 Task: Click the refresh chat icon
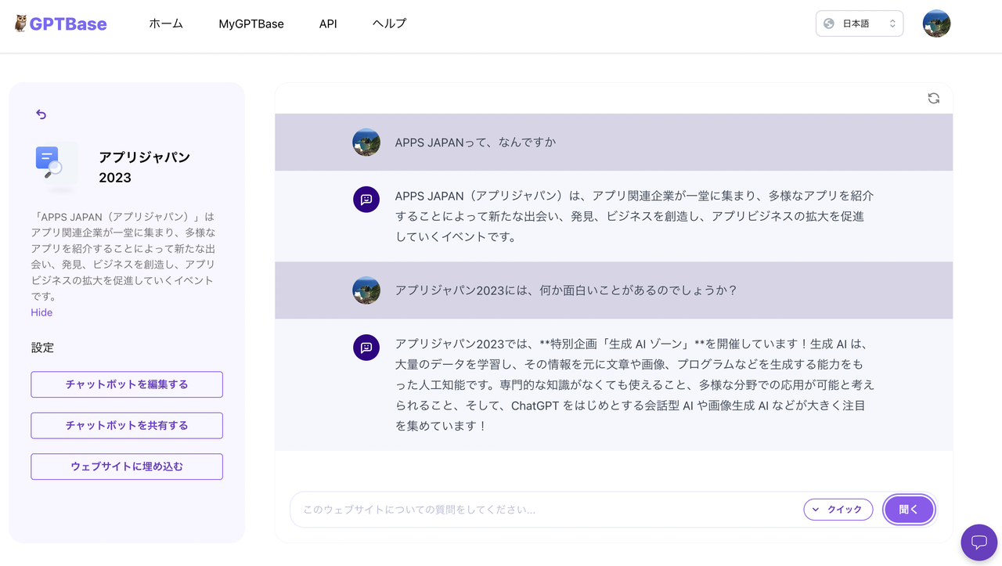933,98
